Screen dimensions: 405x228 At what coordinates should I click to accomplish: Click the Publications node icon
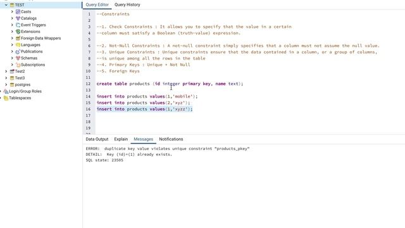point(18,51)
